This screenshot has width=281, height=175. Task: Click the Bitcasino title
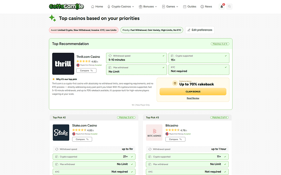172,126
